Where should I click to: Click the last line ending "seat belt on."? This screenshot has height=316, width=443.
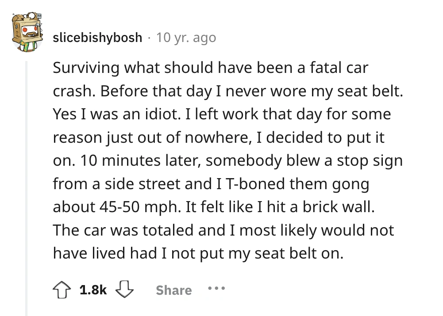pos(198,252)
